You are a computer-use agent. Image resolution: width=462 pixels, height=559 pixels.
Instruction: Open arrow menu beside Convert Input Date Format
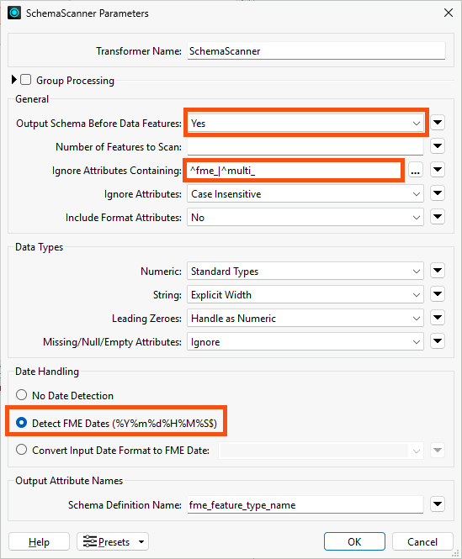[438, 450]
